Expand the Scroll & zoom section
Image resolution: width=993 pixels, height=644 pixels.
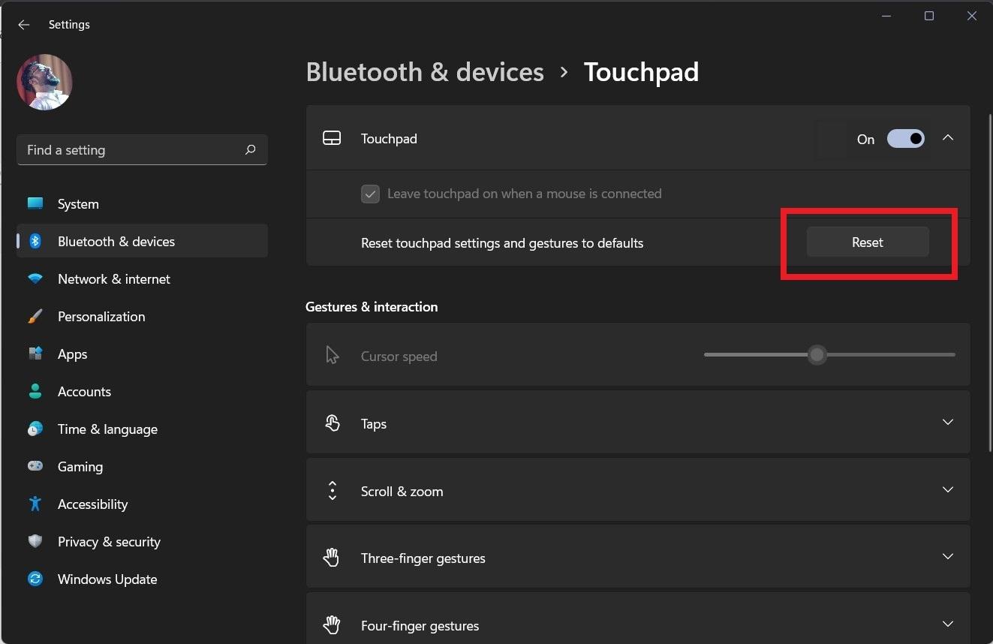[x=947, y=490]
